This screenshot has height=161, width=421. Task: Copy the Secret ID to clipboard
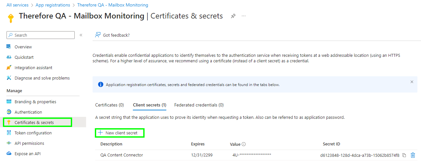coord(404,155)
